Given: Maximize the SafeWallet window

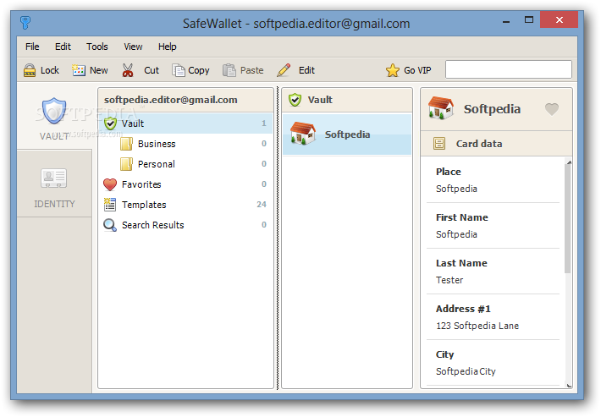Looking at the screenshot, I should [x=529, y=20].
